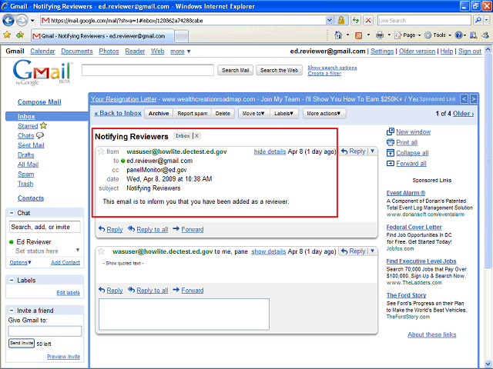Open the address bar URL history dropdown
Screen dimensions: 493x369
[329, 21]
